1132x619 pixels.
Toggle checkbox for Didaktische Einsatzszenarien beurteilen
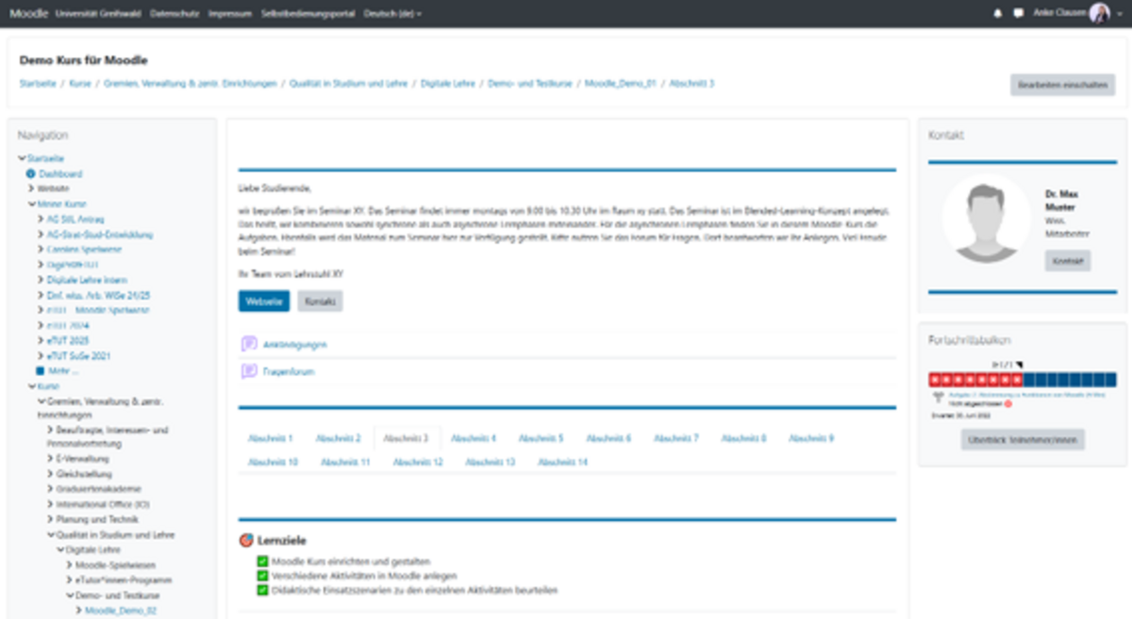click(262, 590)
